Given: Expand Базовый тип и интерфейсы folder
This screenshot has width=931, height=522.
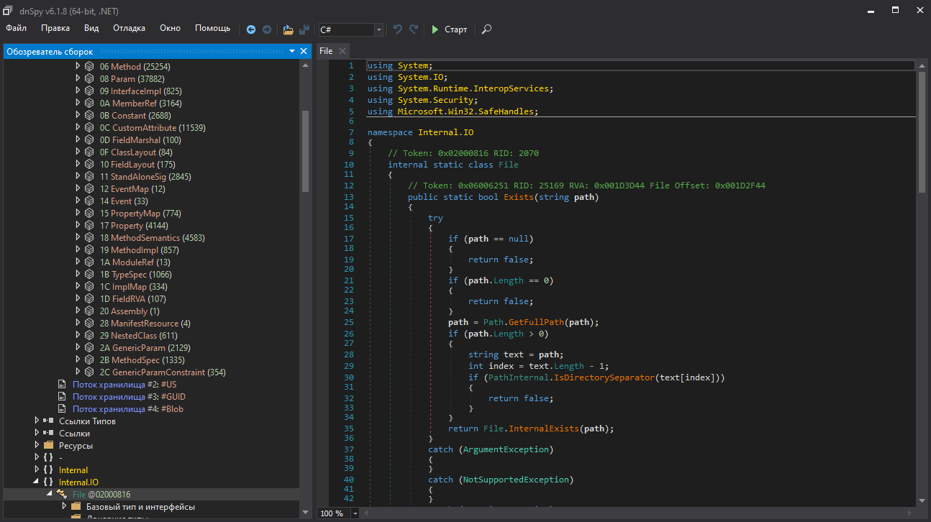Looking at the screenshot, I should pyautogui.click(x=64, y=507).
